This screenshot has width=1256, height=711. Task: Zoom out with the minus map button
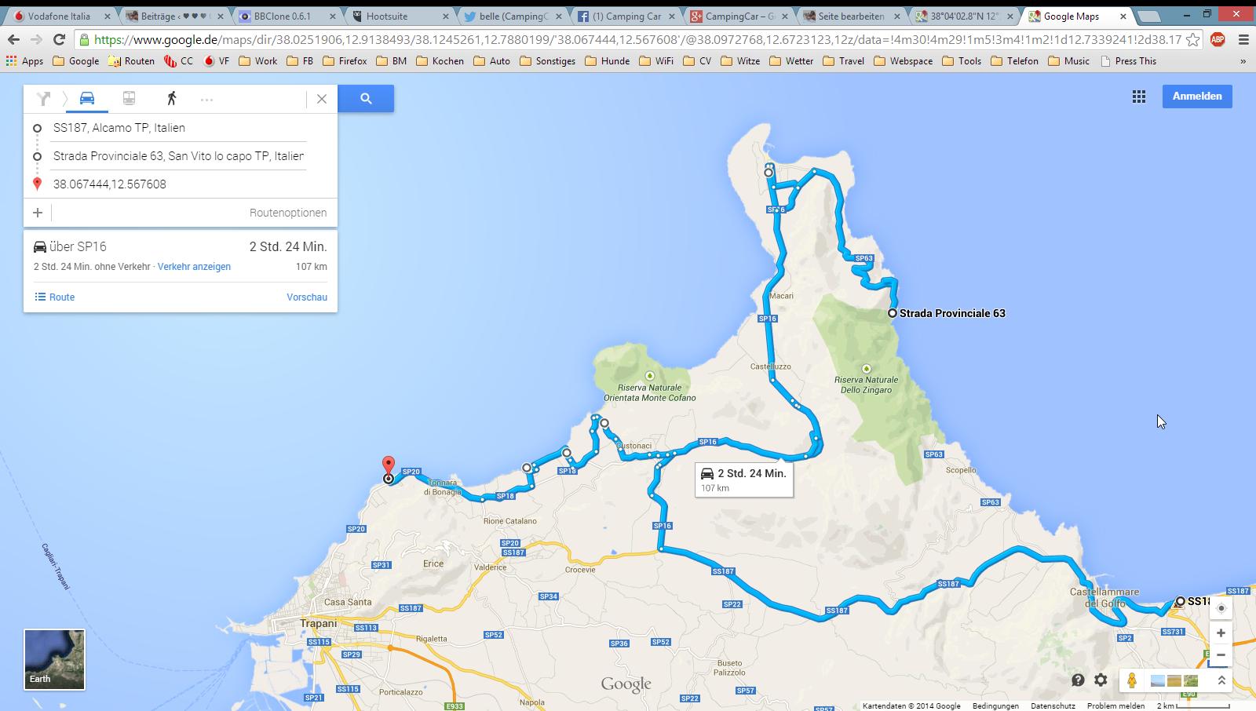1221,654
